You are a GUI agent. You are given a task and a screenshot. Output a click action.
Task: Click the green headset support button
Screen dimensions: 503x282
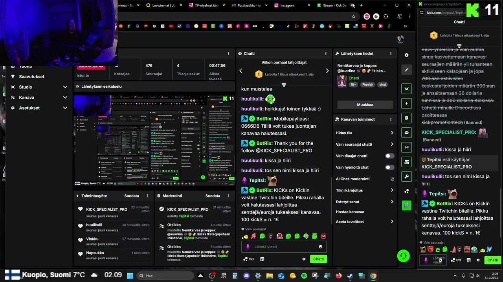tap(403, 256)
